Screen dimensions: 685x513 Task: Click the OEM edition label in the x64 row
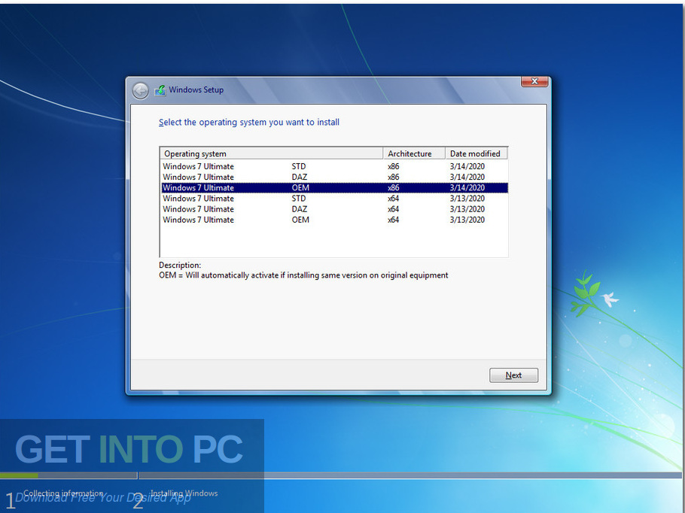(300, 220)
